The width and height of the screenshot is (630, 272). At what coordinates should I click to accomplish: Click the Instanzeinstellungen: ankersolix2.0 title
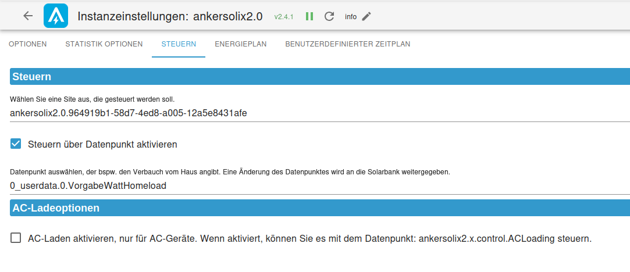170,16
